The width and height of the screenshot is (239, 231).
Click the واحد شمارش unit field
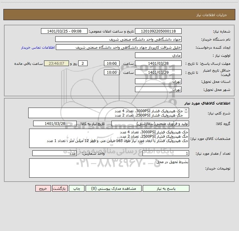(54, 153)
